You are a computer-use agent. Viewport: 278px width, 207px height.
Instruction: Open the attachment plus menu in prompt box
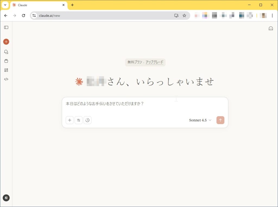pos(70,120)
